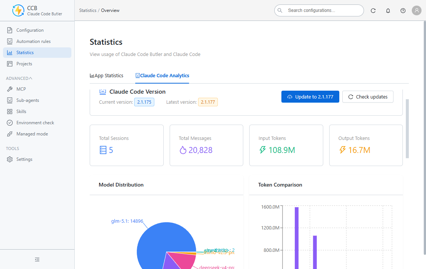Click the tallest purple bar in Token Comparison
The height and width of the screenshot is (269, 426).
[x=297, y=238]
